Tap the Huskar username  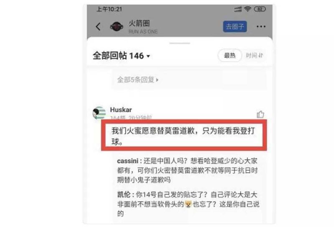pyautogui.click(x=121, y=110)
